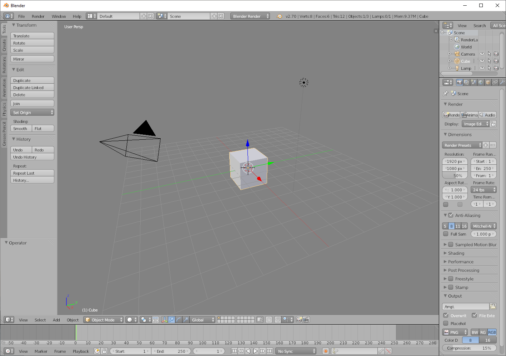This screenshot has height=356, width=506.
Task: Click the OpenGL render active viewport camera icon
Action: [x=299, y=320]
